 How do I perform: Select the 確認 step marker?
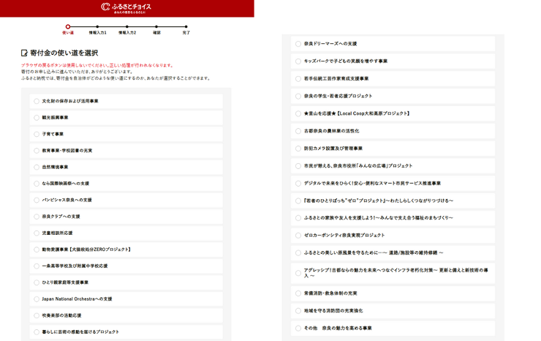156,26
